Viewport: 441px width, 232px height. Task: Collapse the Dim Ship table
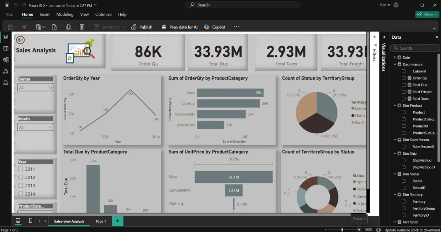click(x=395, y=153)
